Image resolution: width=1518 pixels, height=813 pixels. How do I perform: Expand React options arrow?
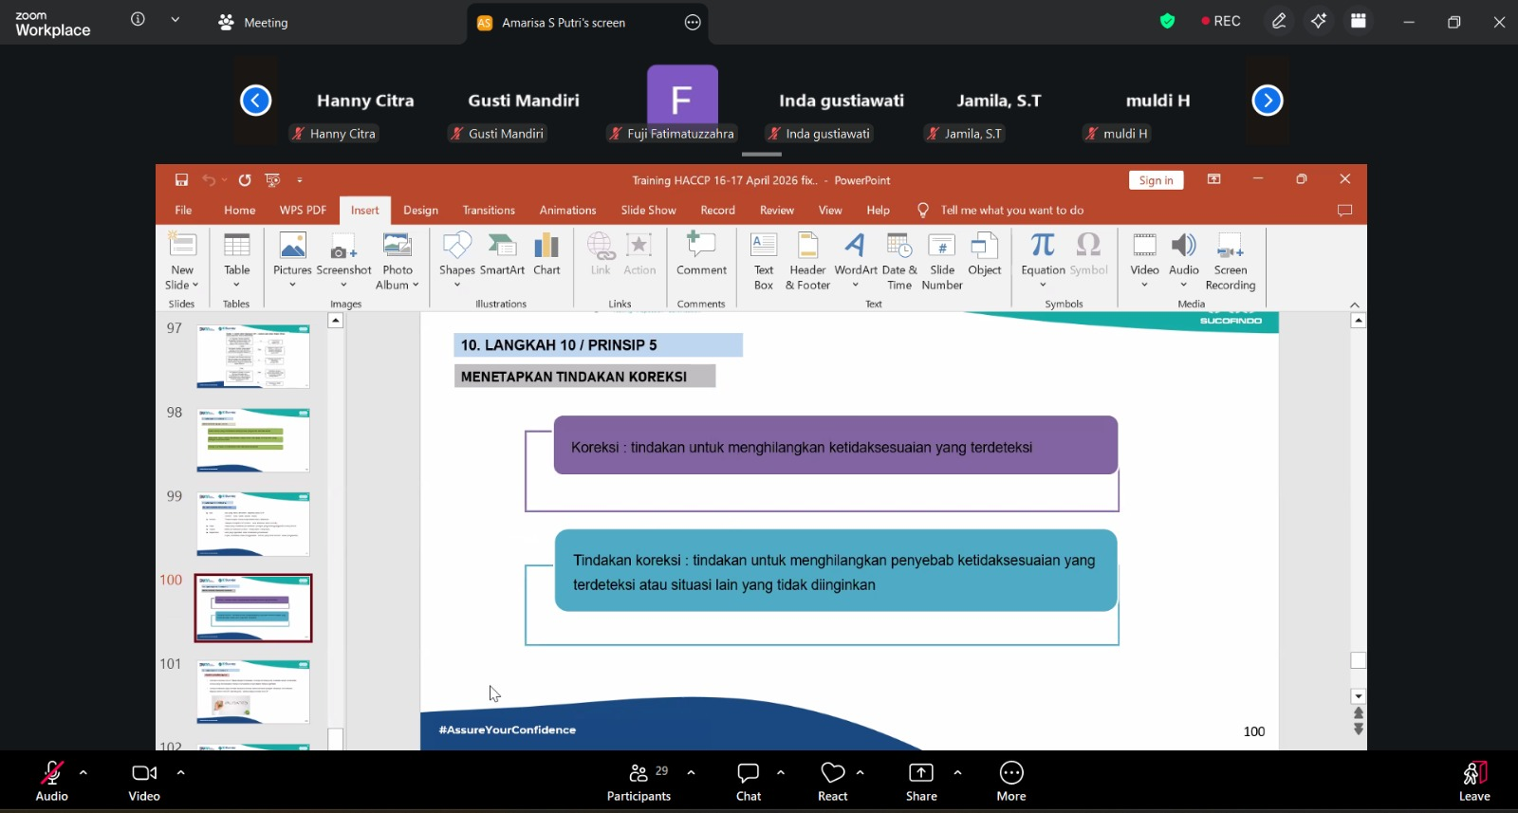861,772
